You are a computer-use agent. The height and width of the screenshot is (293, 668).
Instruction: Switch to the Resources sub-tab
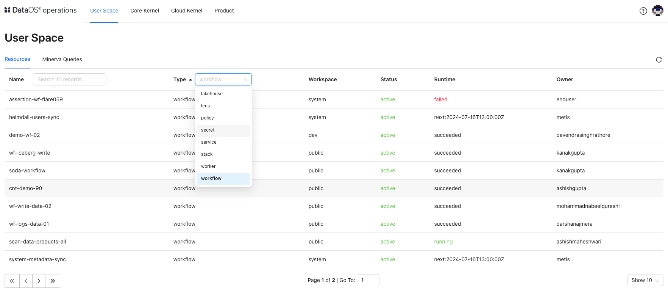pos(17,59)
